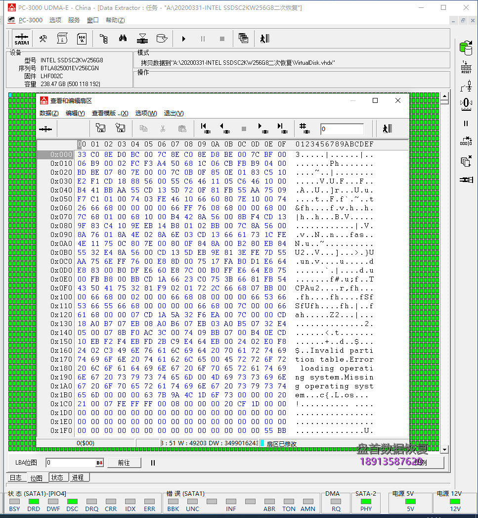Switch to the 进程 tab

click(x=78, y=477)
